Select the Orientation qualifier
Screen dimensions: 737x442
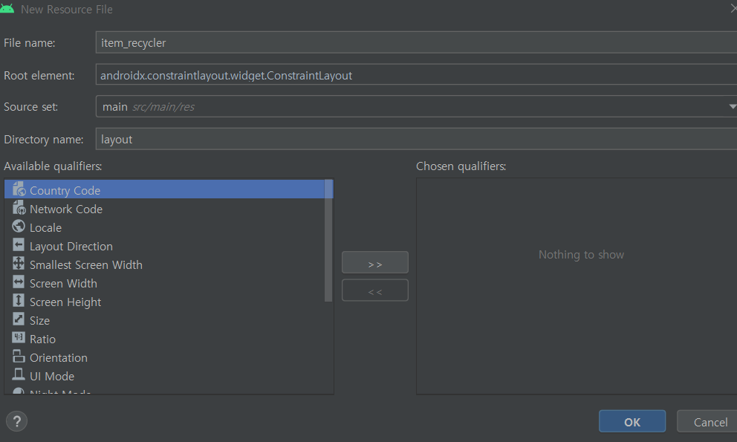(164, 357)
